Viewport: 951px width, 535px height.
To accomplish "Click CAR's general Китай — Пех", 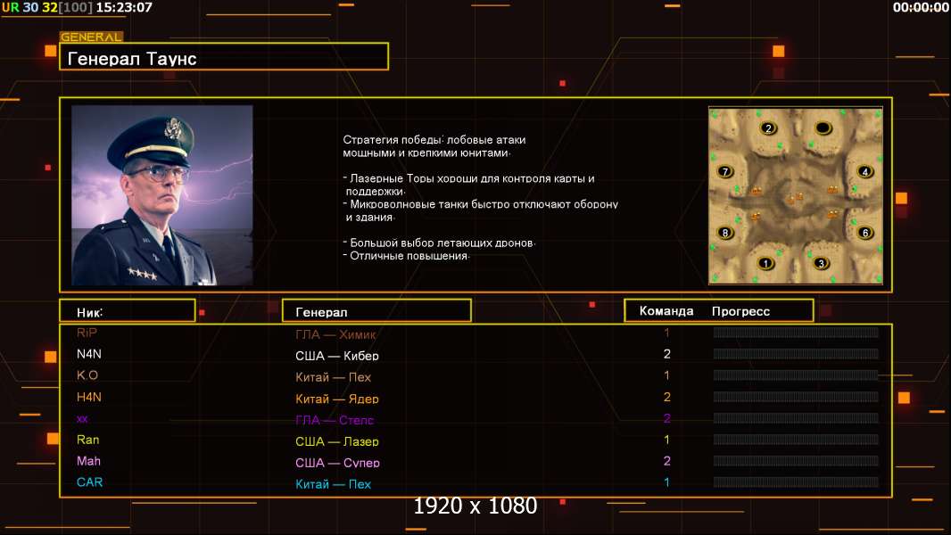I will point(333,484).
